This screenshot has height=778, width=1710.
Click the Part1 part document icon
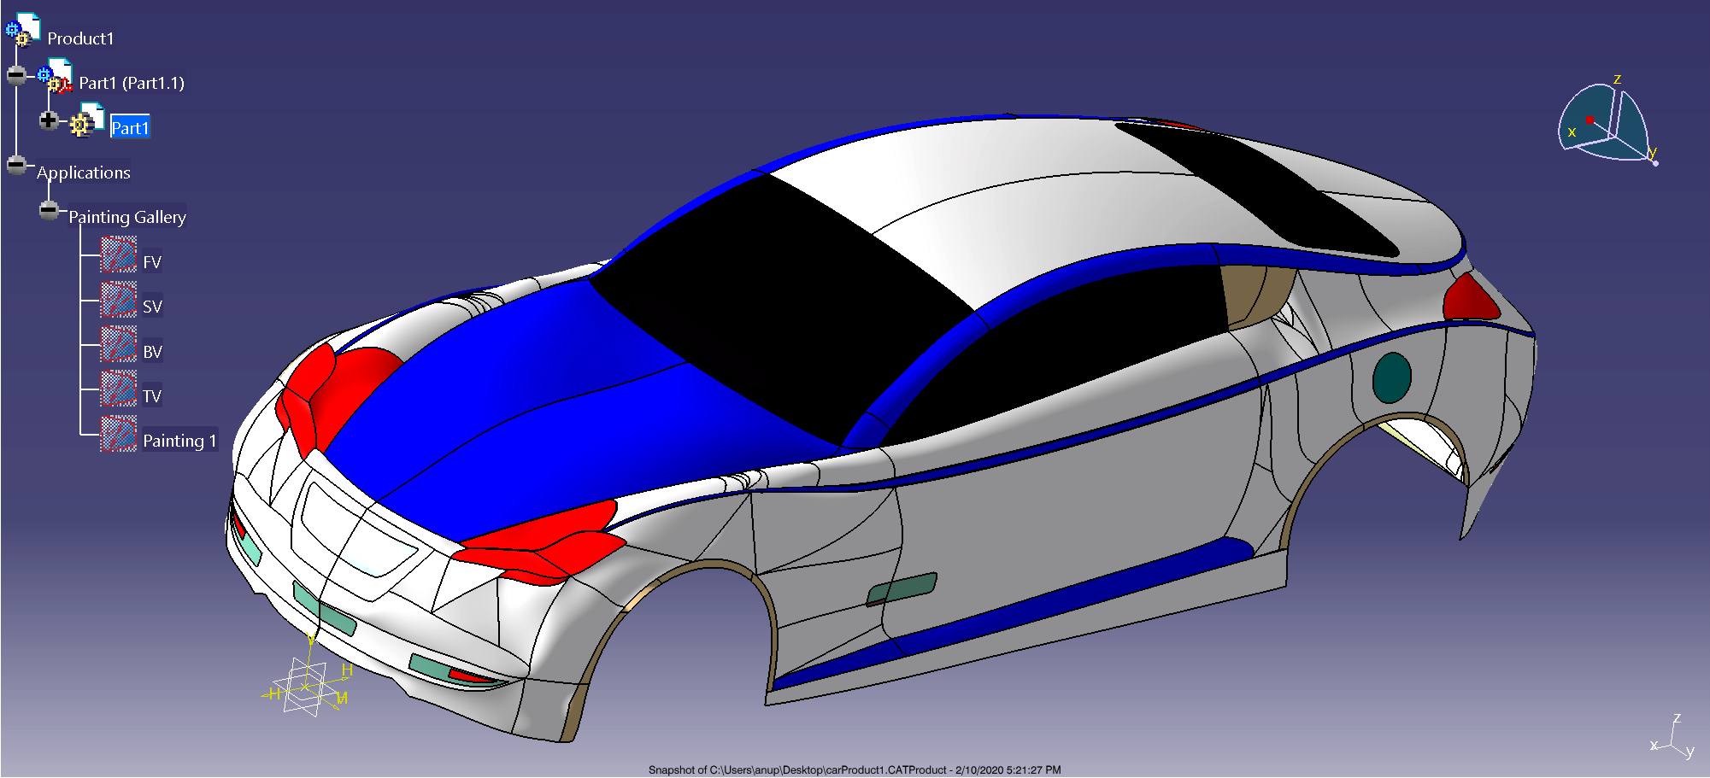[x=87, y=120]
